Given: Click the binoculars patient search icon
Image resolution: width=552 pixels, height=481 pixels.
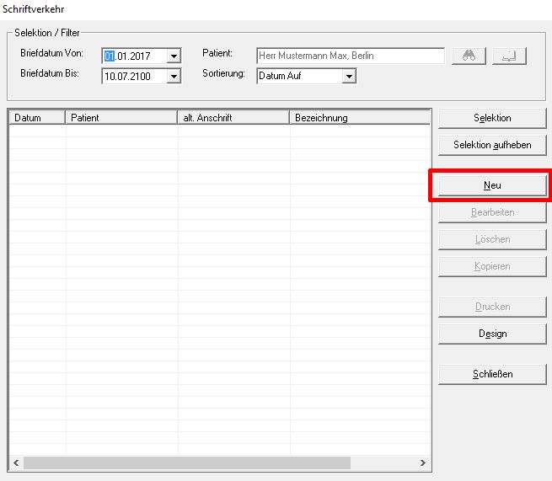Looking at the screenshot, I should click(469, 56).
